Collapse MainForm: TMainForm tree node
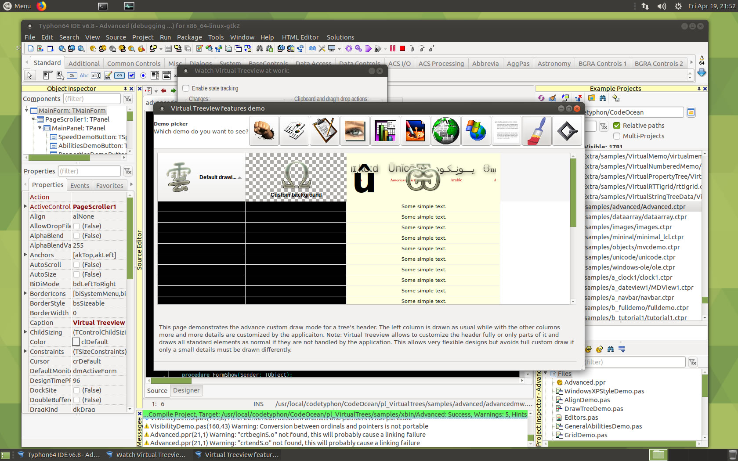The image size is (738, 461). pos(27,110)
